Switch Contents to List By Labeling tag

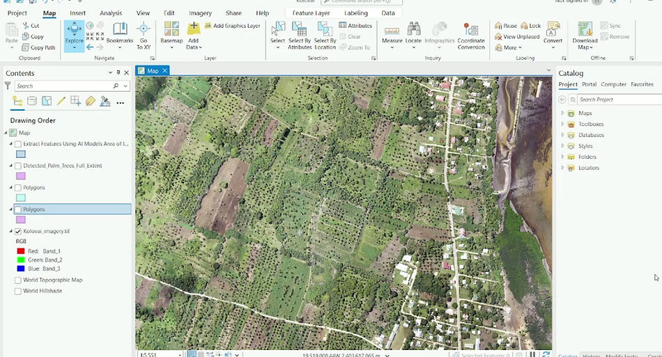pyautogui.click(x=91, y=101)
